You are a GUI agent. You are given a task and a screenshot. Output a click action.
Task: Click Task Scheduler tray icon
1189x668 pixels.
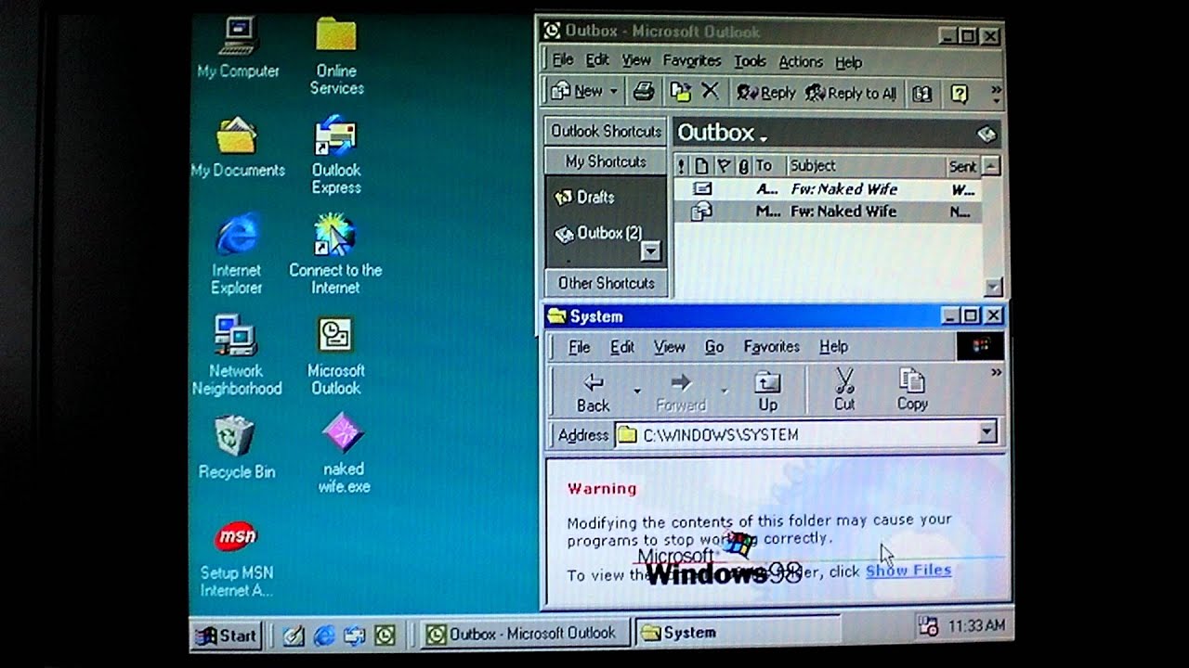pyautogui.click(x=927, y=627)
